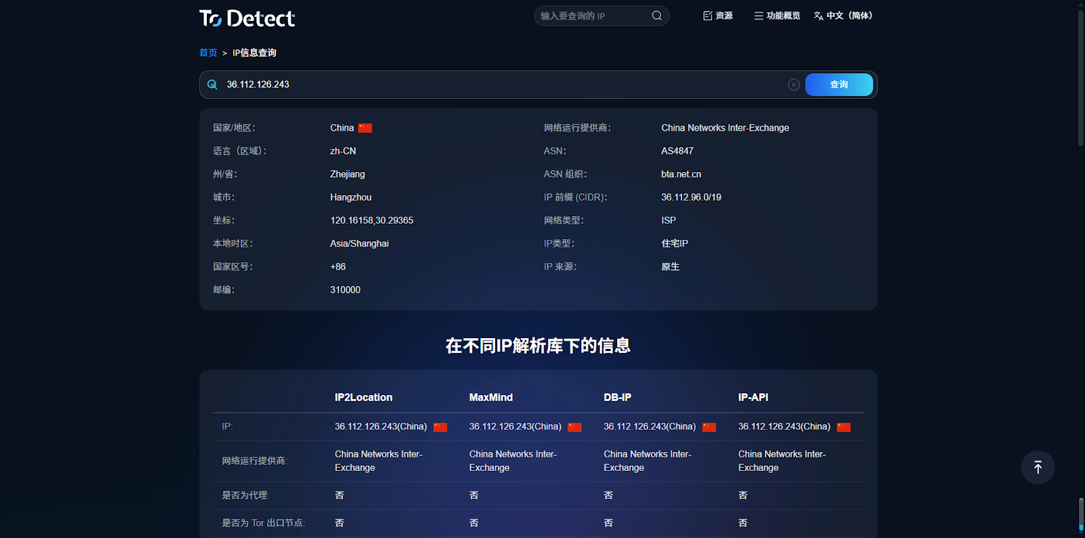Go to the 首页 breadcrumb link

pos(208,53)
